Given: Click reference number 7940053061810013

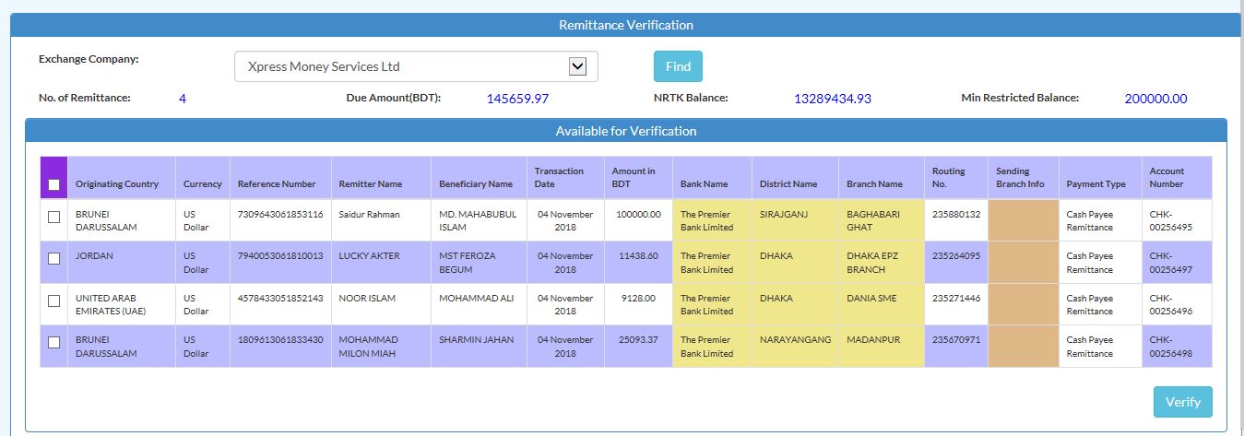Looking at the screenshot, I should (x=280, y=256).
